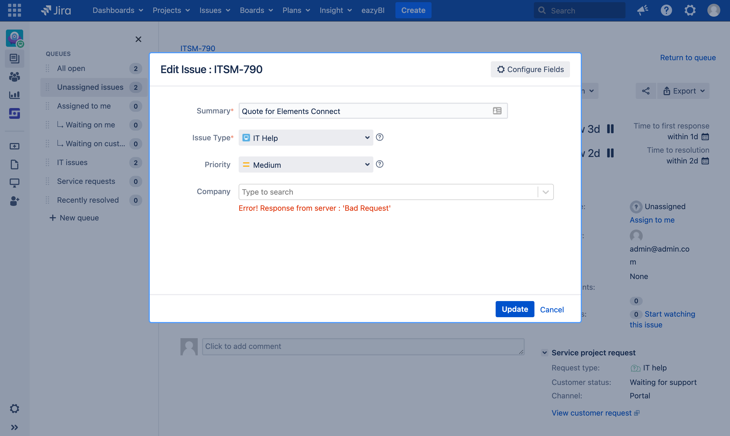The image size is (730, 436).
Task: Change Priority using the Medium dropdown
Action: 305,165
